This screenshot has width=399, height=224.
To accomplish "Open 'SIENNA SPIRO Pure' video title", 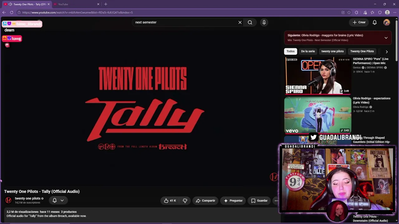I will point(371,61).
